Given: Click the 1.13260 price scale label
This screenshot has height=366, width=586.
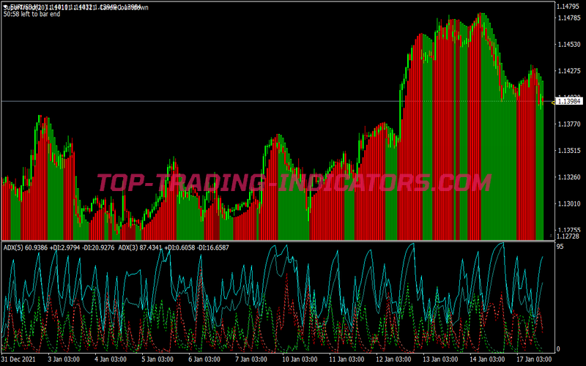Looking at the screenshot, I should click(569, 177).
